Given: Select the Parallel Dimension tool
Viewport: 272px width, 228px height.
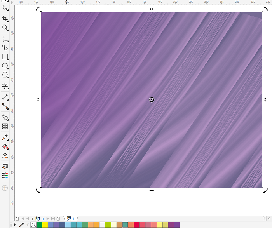Looking at the screenshot, I should pyautogui.click(x=5, y=97).
